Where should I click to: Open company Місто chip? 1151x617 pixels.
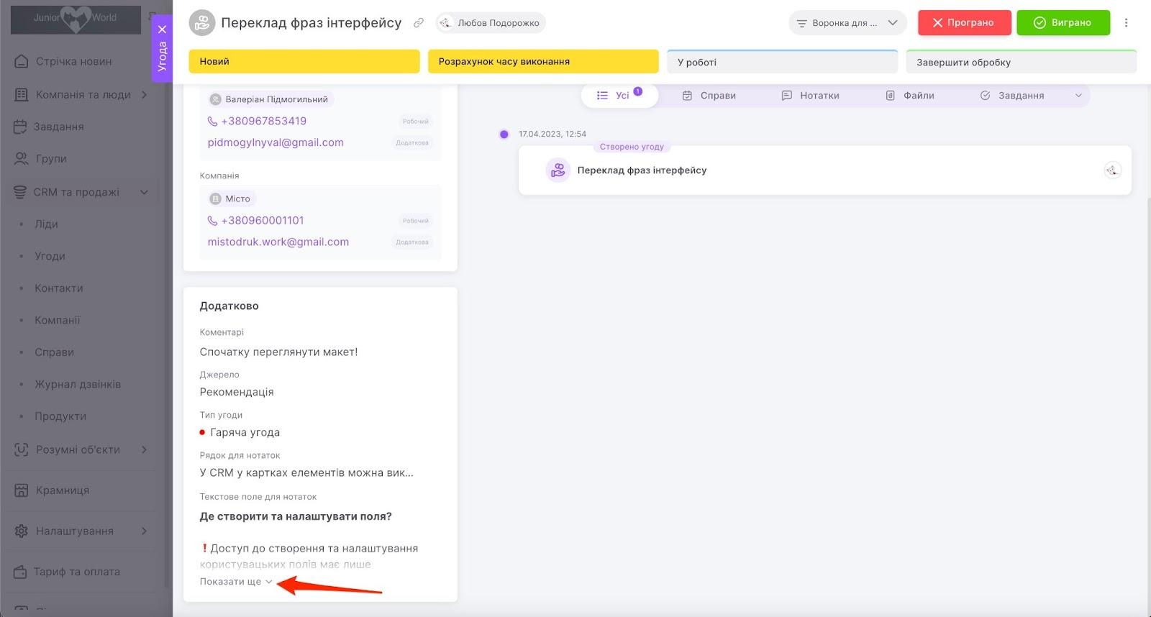click(232, 198)
